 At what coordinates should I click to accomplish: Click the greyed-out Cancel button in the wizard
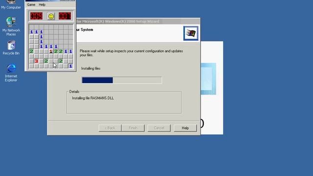click(159, 128)
